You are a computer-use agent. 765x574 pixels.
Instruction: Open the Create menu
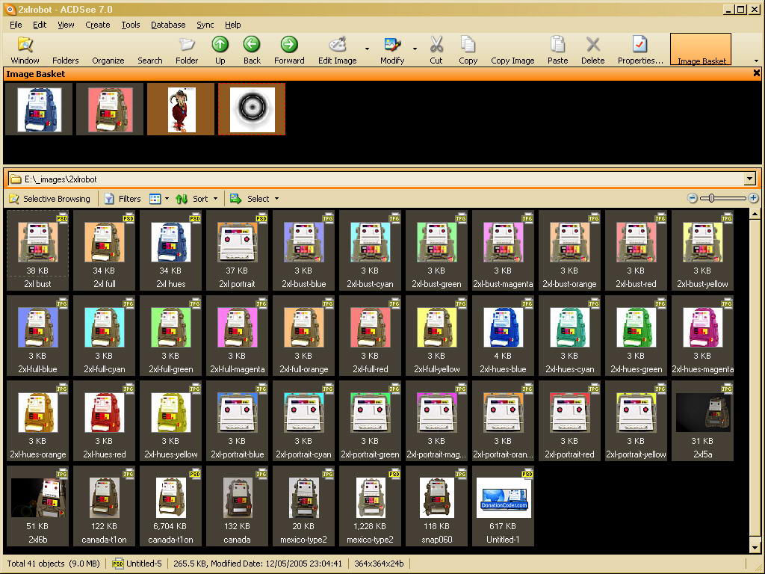click(x=97, y=25)
